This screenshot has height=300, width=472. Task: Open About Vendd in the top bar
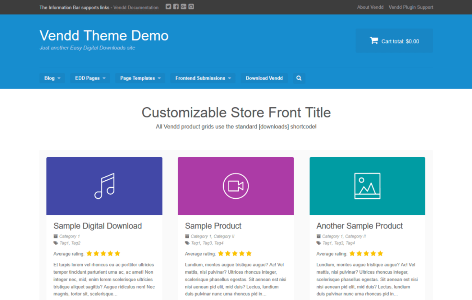click(370, 7)
